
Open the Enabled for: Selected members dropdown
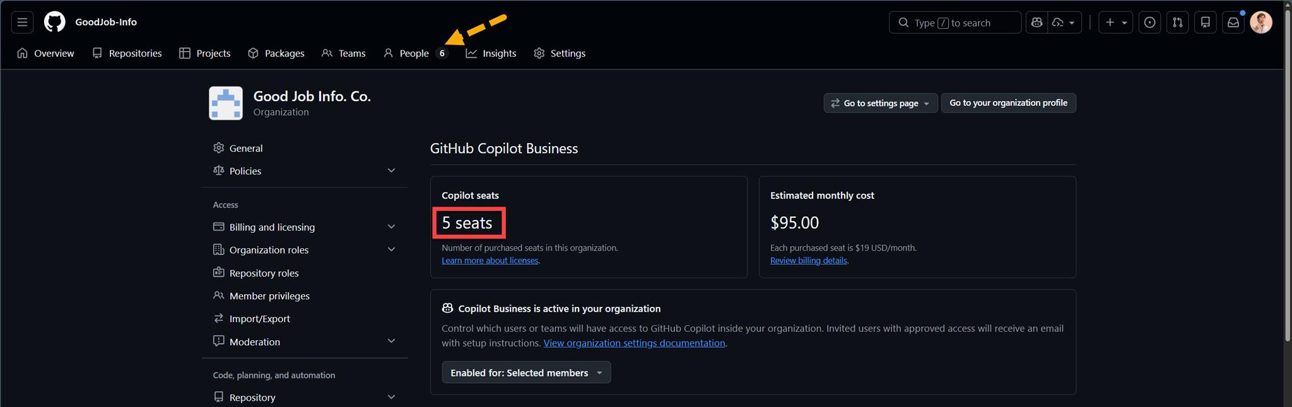pos(526,372)
